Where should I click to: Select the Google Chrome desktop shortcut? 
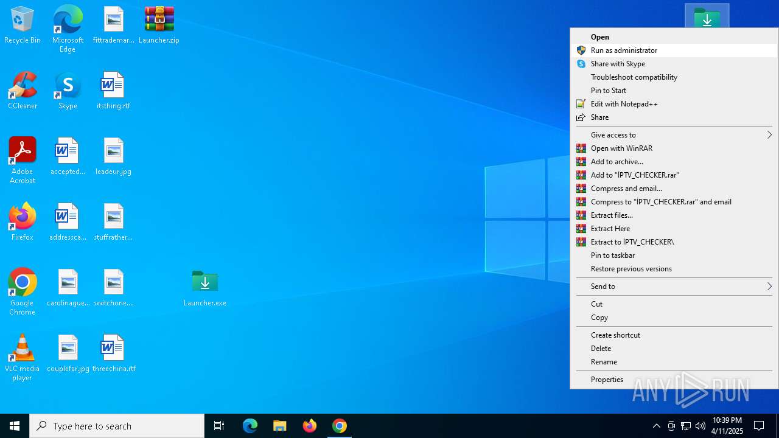tap(23, 292)
